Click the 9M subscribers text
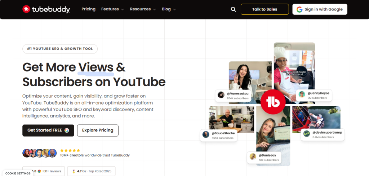This screenshot has width=369, height=176. click(x=317, y=98)
